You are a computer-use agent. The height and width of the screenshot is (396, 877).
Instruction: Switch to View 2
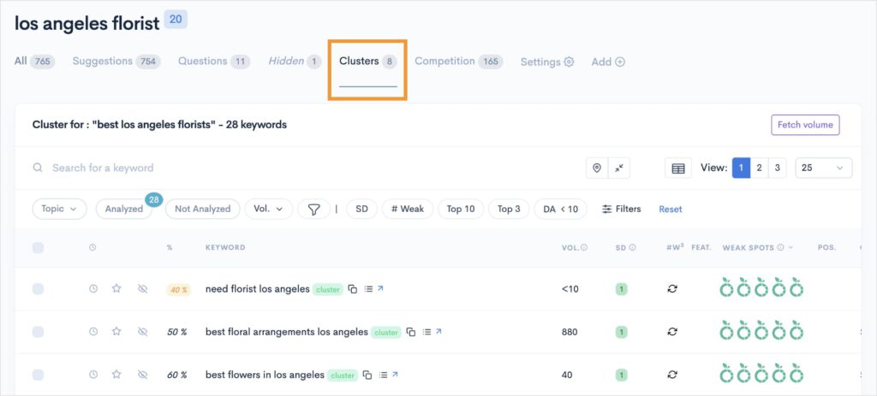coord(759,168)
